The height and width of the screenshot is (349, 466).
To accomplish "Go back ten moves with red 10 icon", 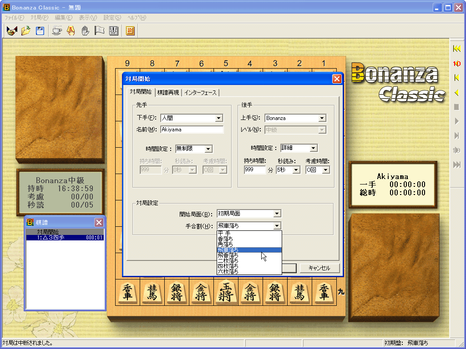I will pos(457,63).
